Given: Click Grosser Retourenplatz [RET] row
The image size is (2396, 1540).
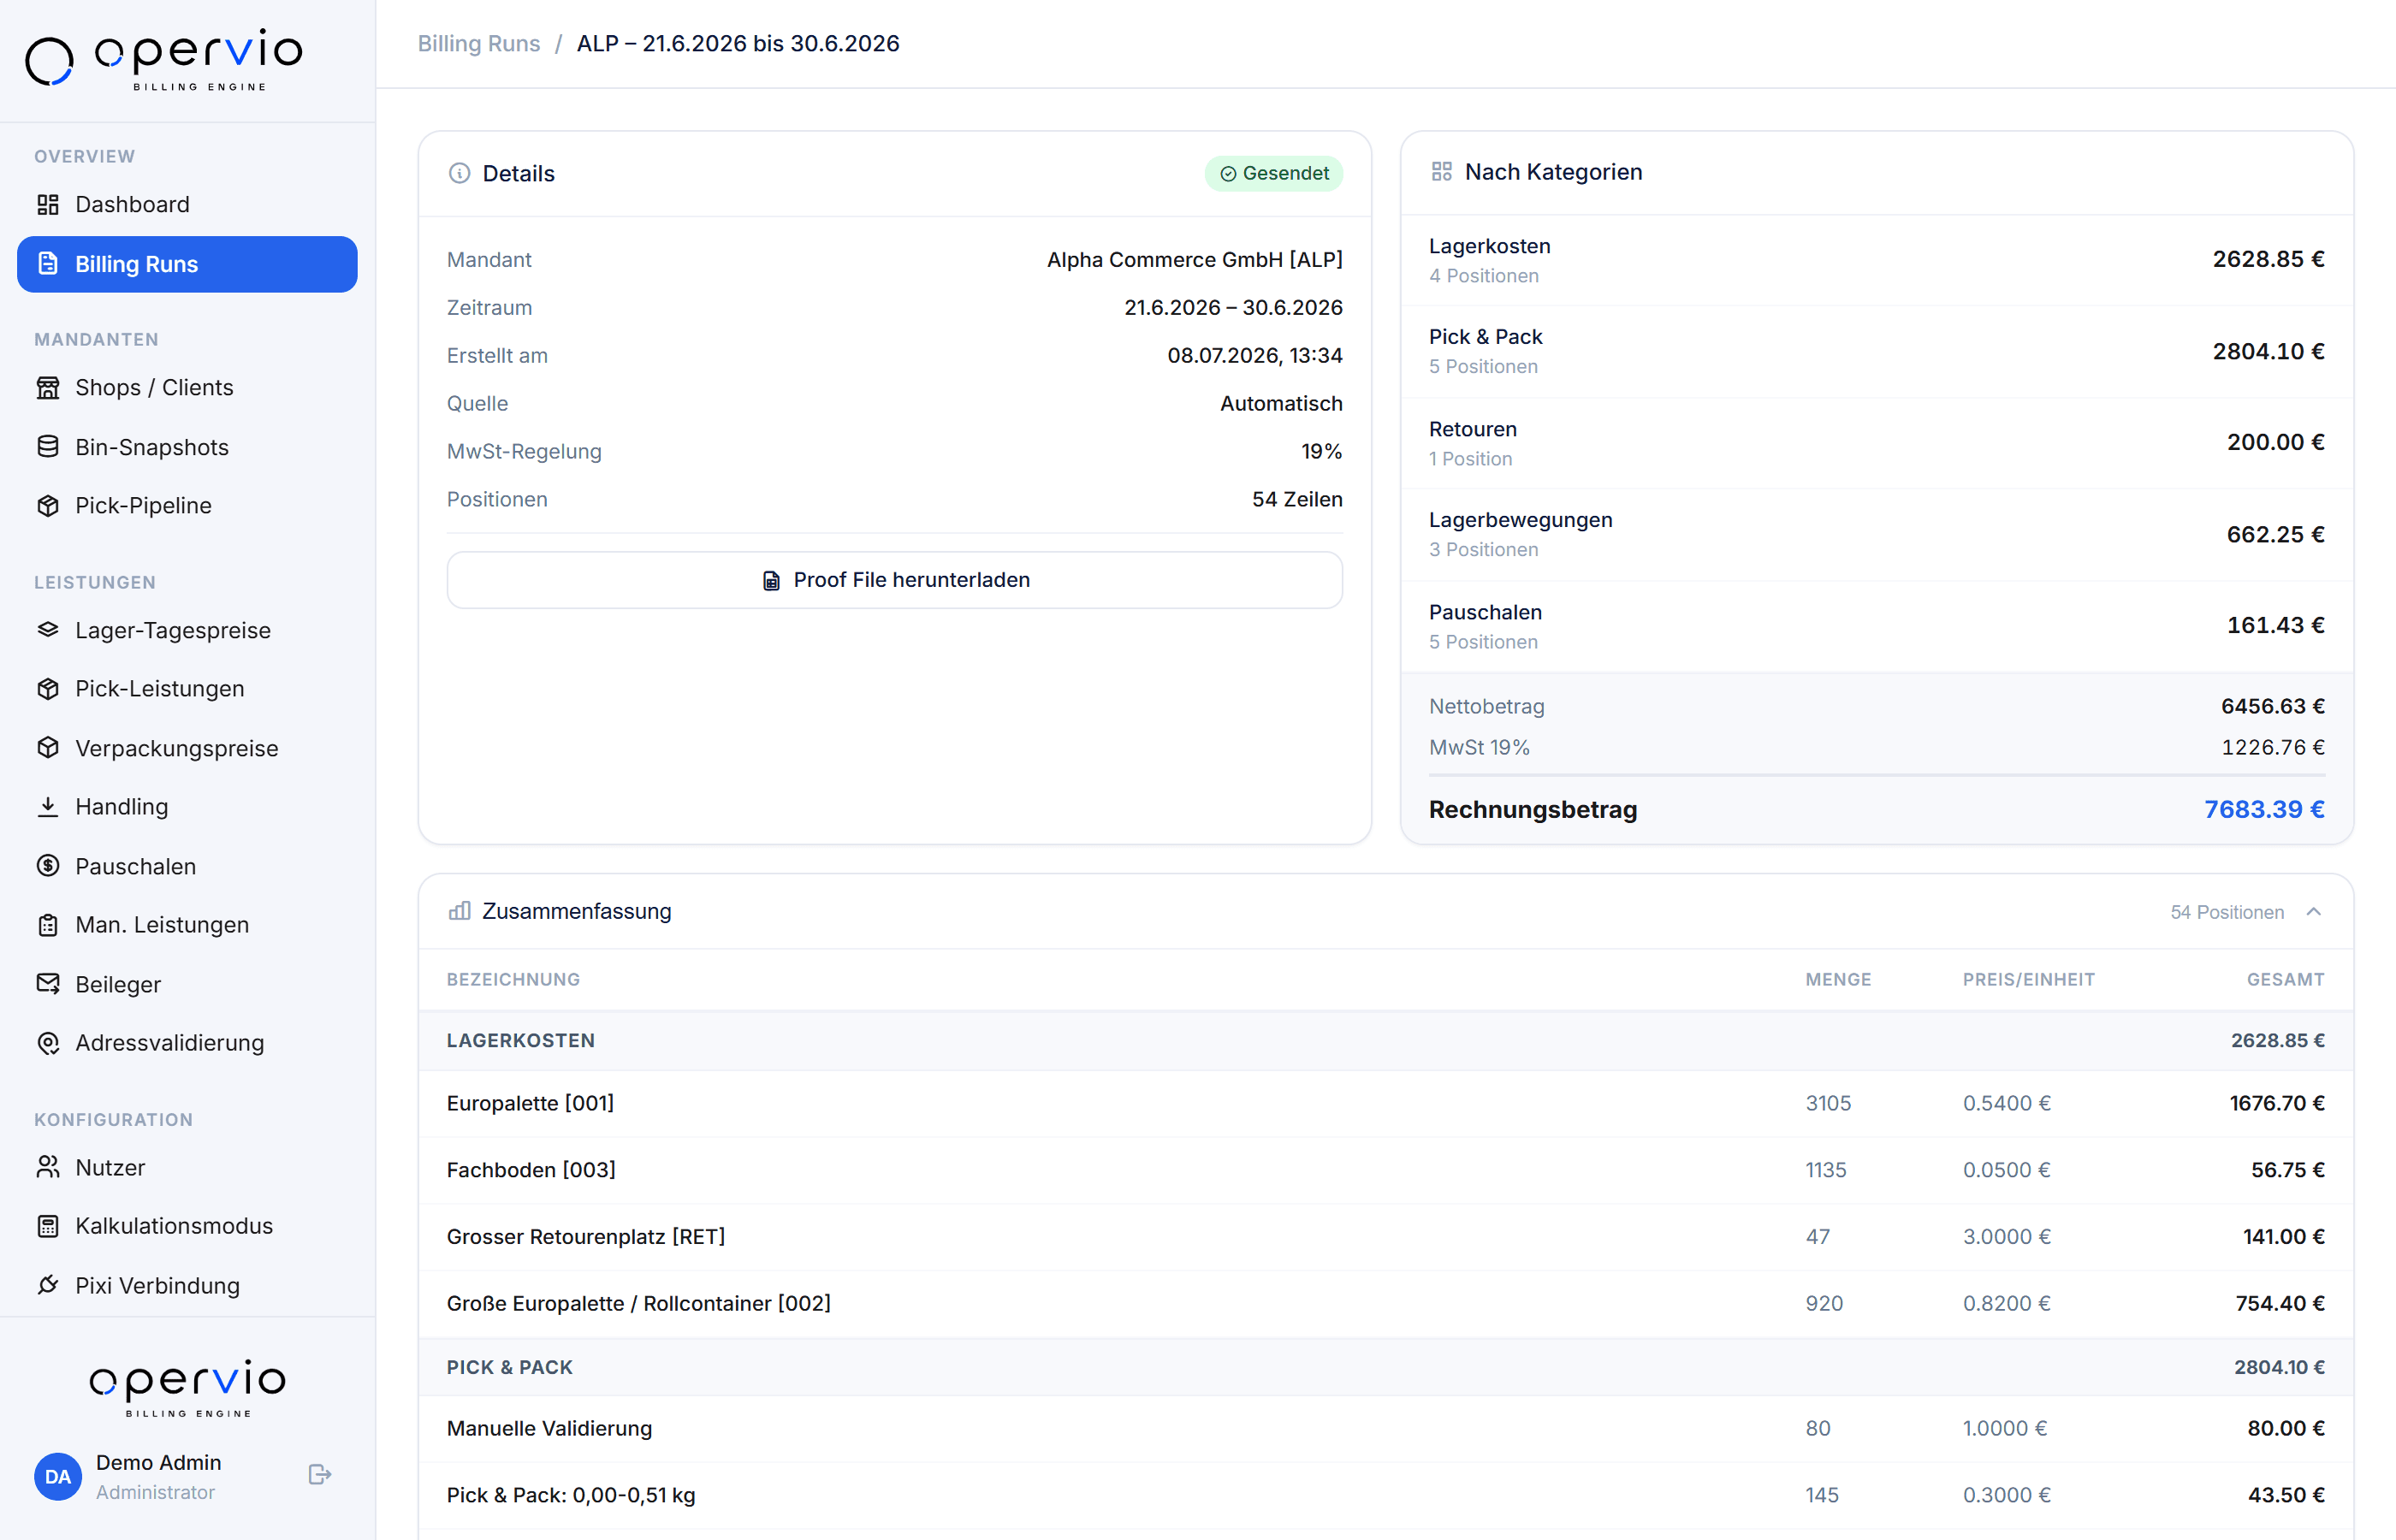Looking at the screenshot, I should click(x=1385, y=1237).
